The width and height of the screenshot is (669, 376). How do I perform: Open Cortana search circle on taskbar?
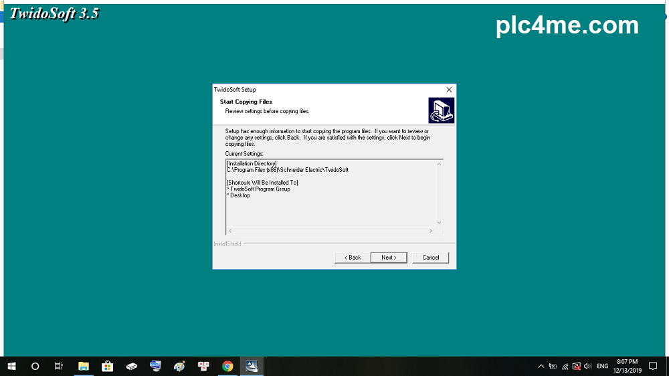coord(35,366)
